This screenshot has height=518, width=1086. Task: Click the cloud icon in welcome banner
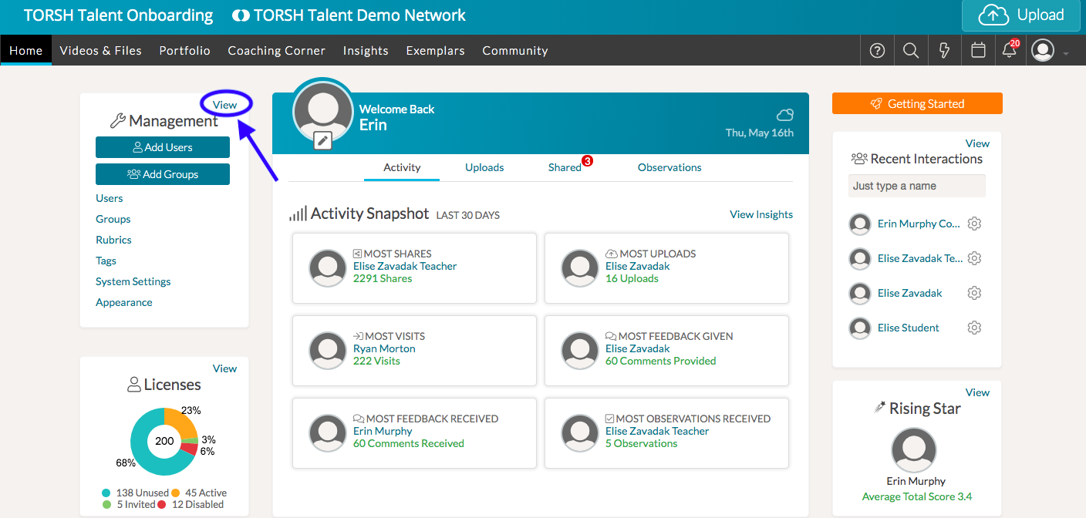[x=784, y=116]
